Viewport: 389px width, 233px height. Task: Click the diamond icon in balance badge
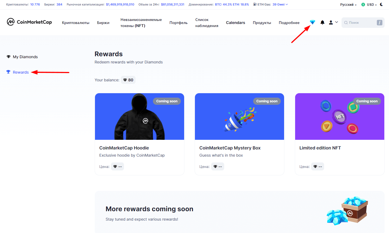pos(125,80)
